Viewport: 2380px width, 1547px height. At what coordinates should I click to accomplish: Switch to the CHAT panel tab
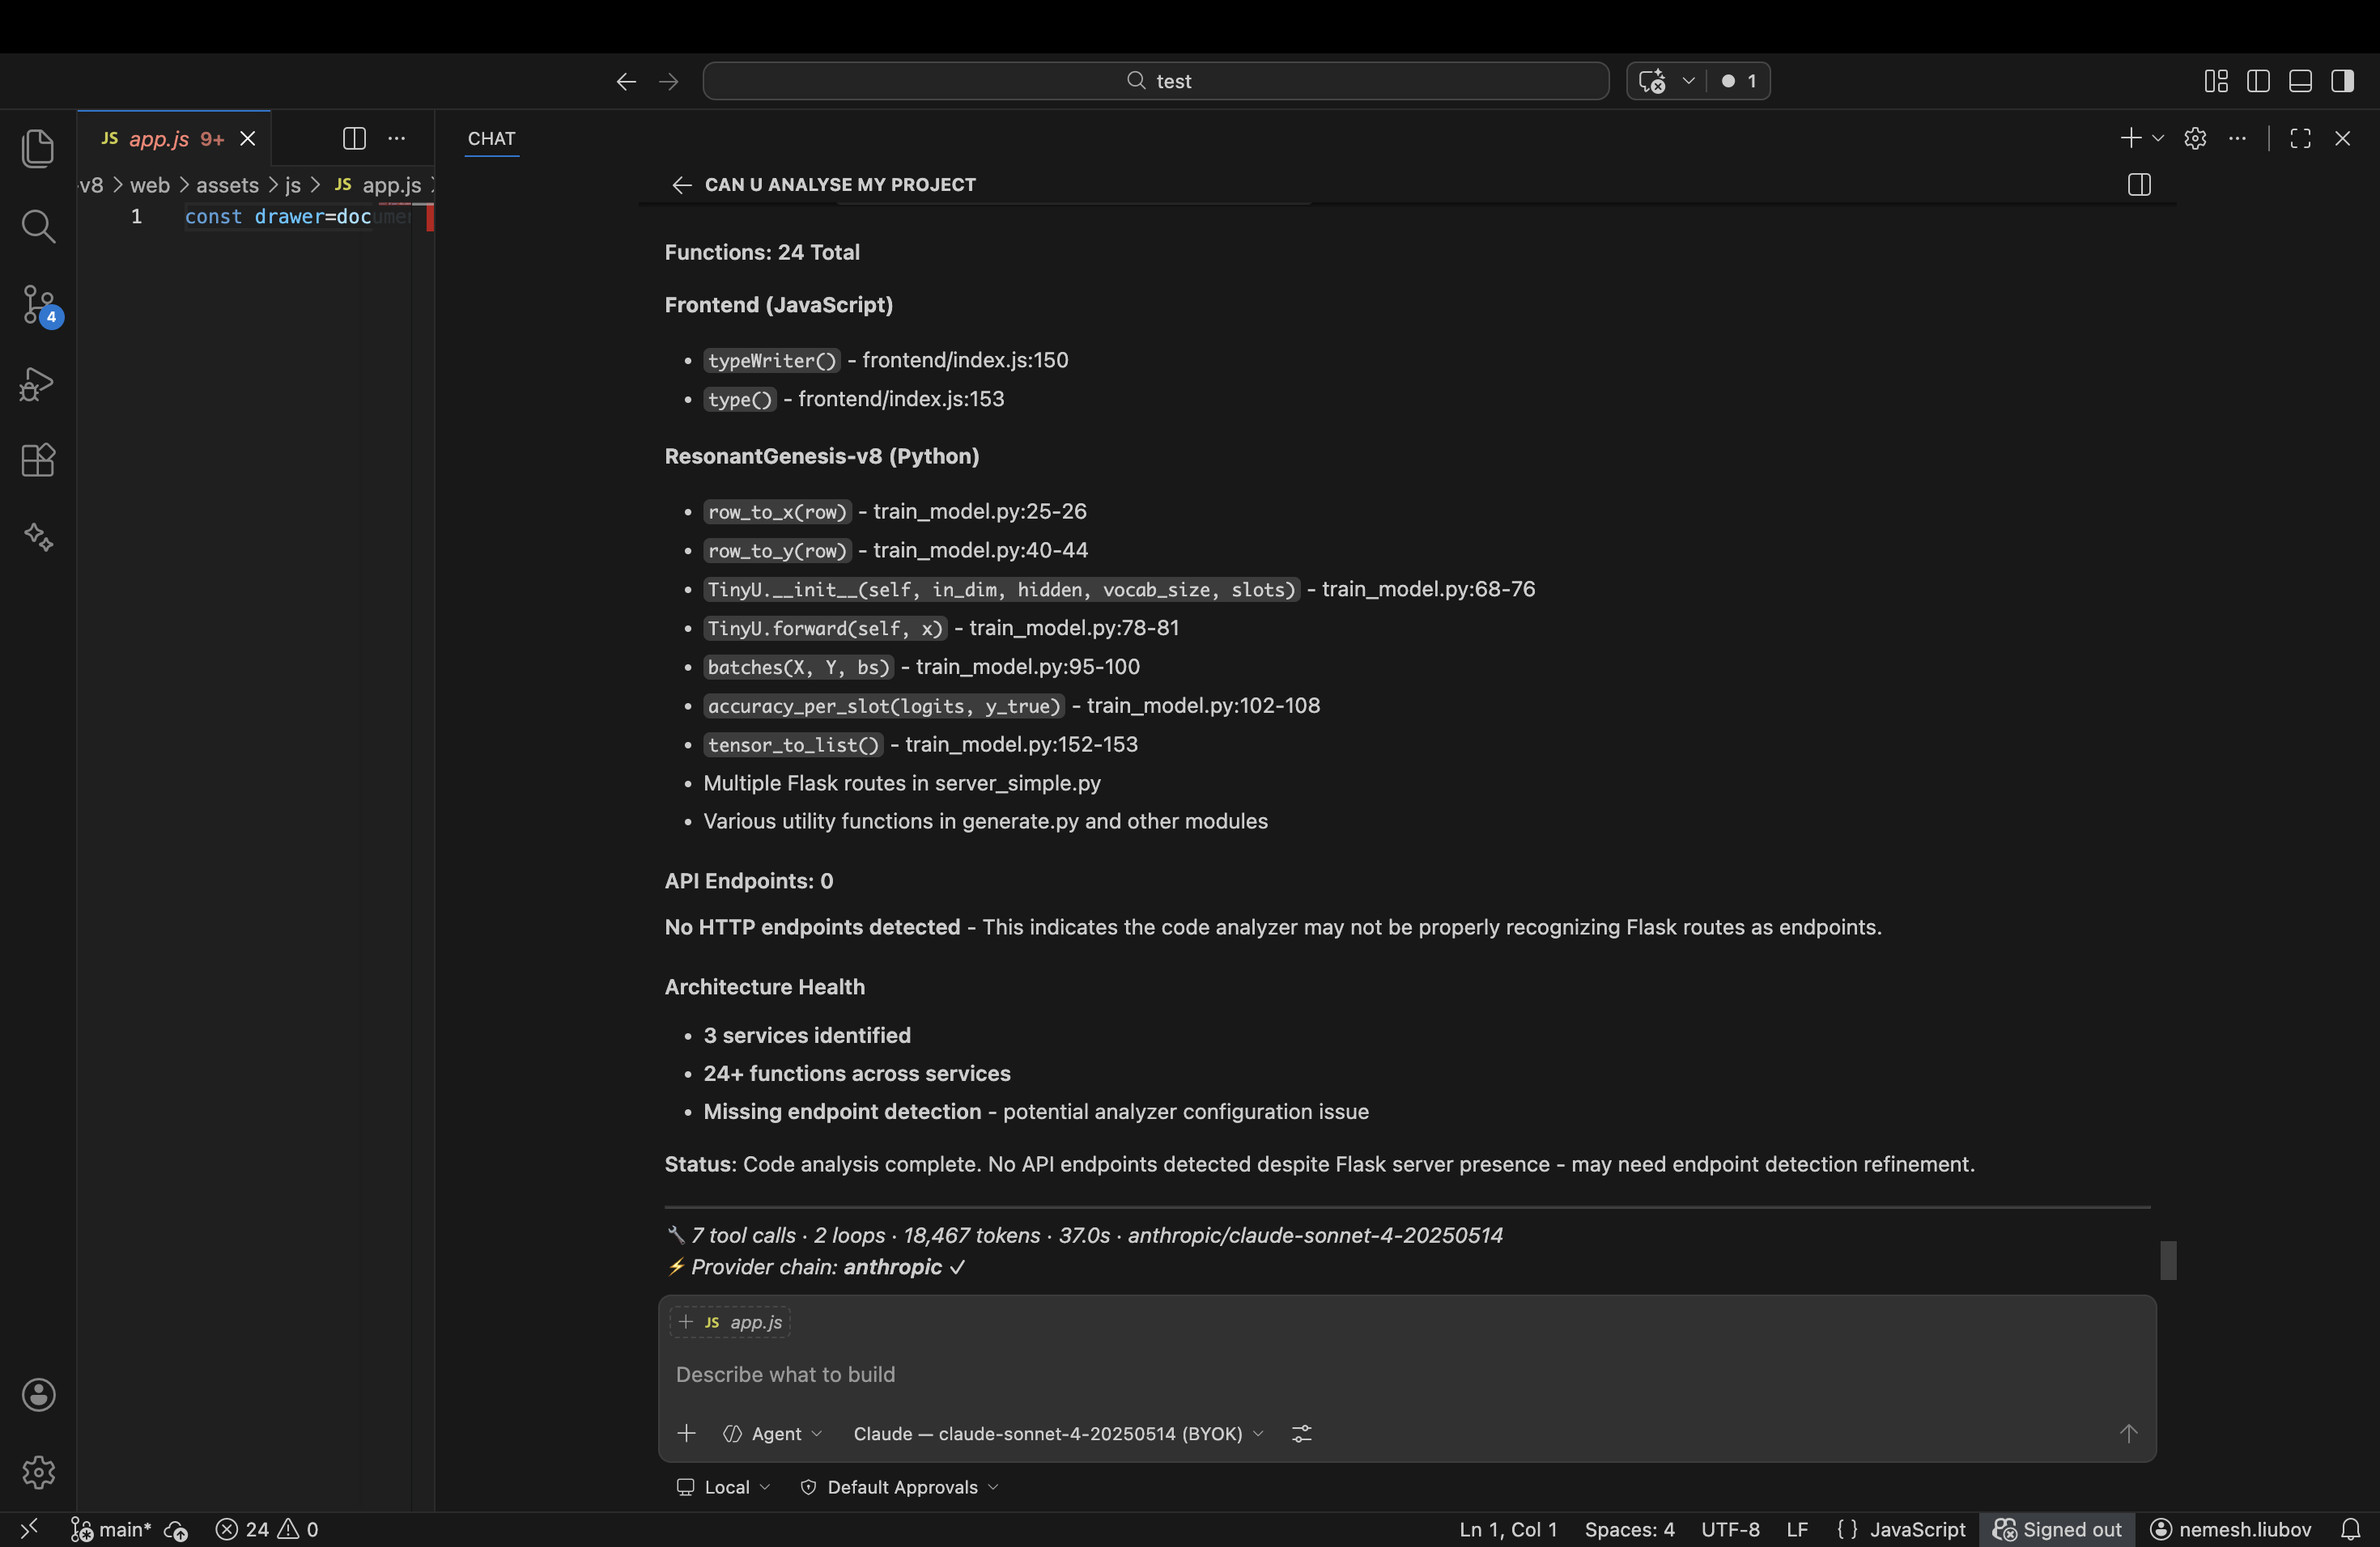pyautogui.click(x=491, y=139)
